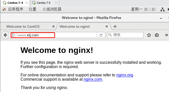Click the network connection icon in top bar
The image size is (169, 92).
click(x=162, y=9)
